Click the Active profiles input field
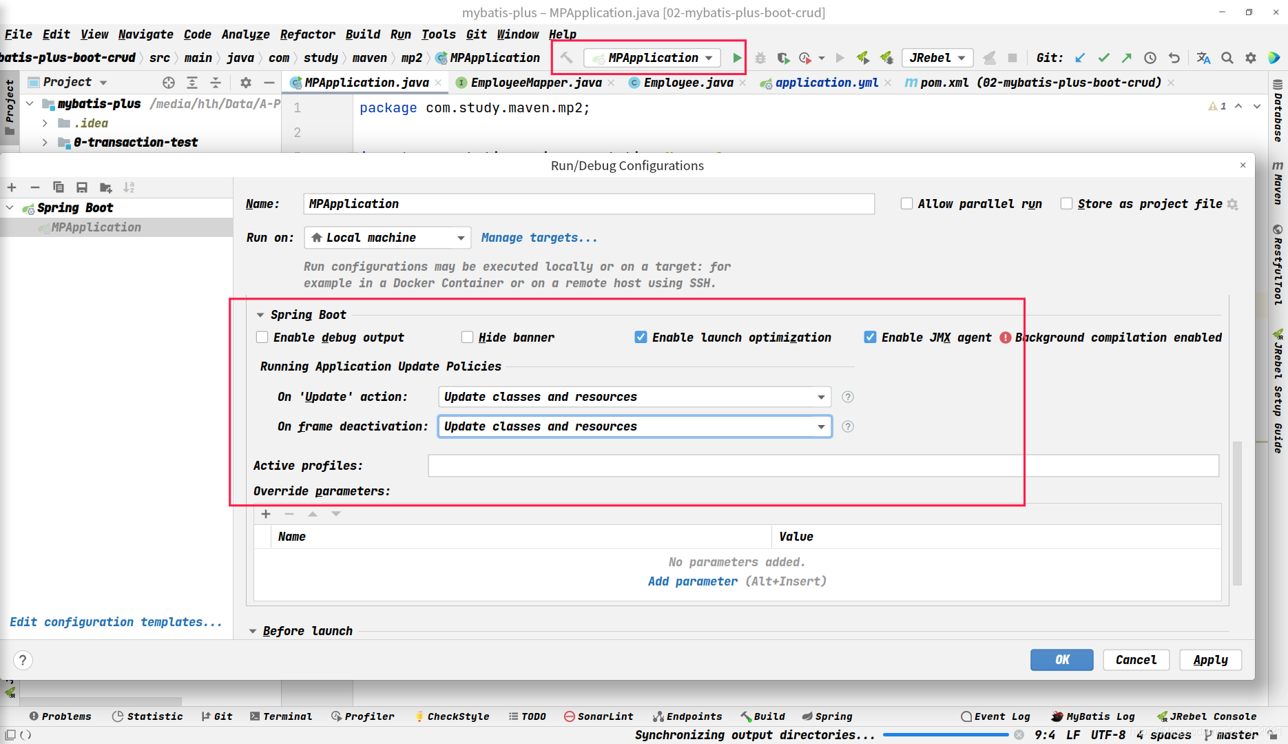Screen dimensions: 1288x744 pyautogui.click(x=823, y=466)
